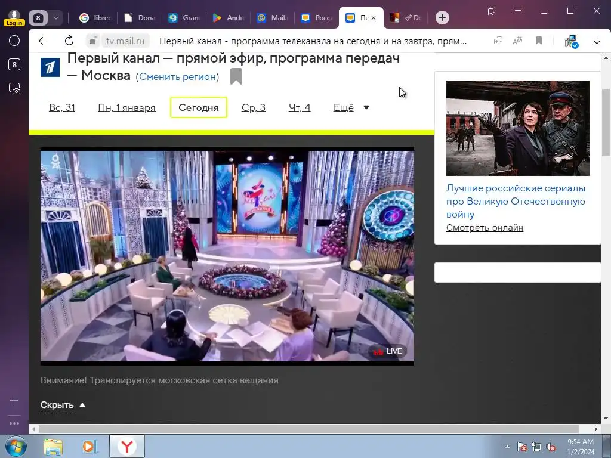Open the protect extension icon with checkmark
The image size is (611, 458).
571,41
